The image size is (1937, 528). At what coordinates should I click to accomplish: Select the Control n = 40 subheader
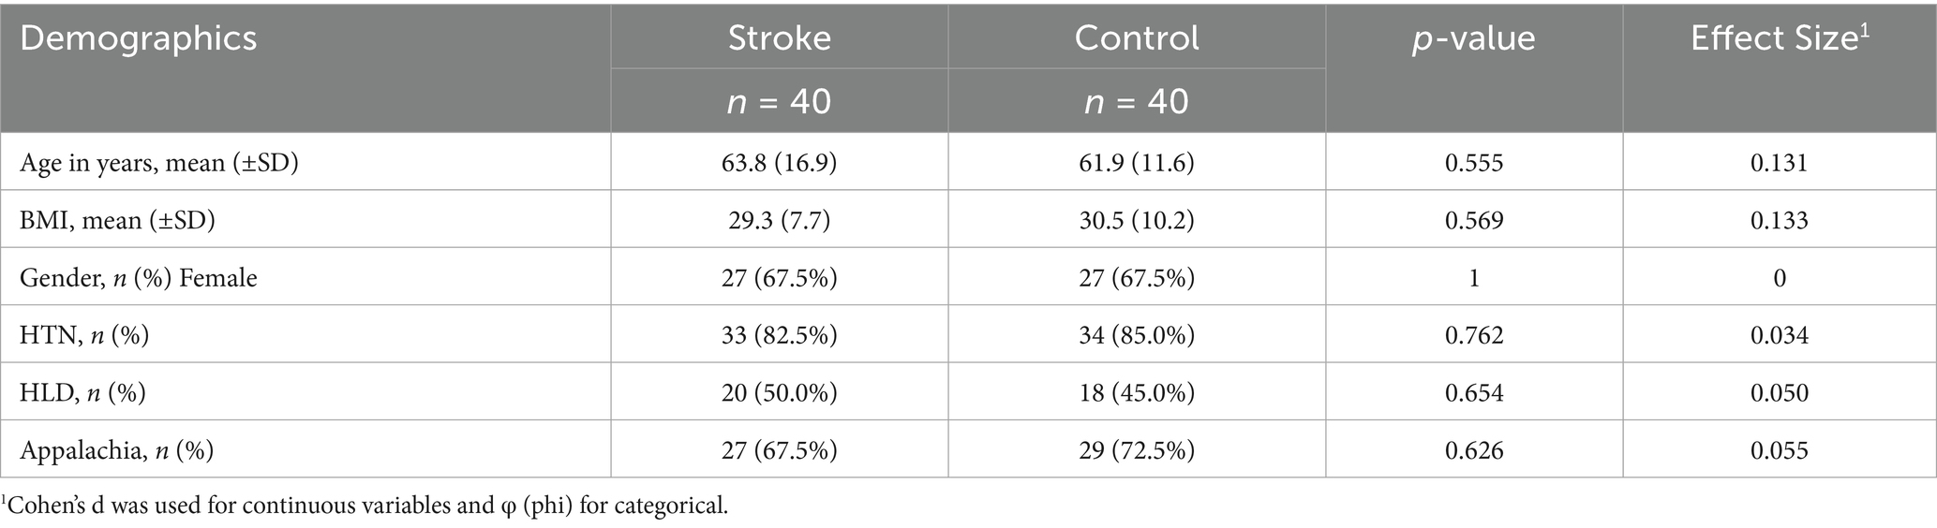click(1136, 101)
